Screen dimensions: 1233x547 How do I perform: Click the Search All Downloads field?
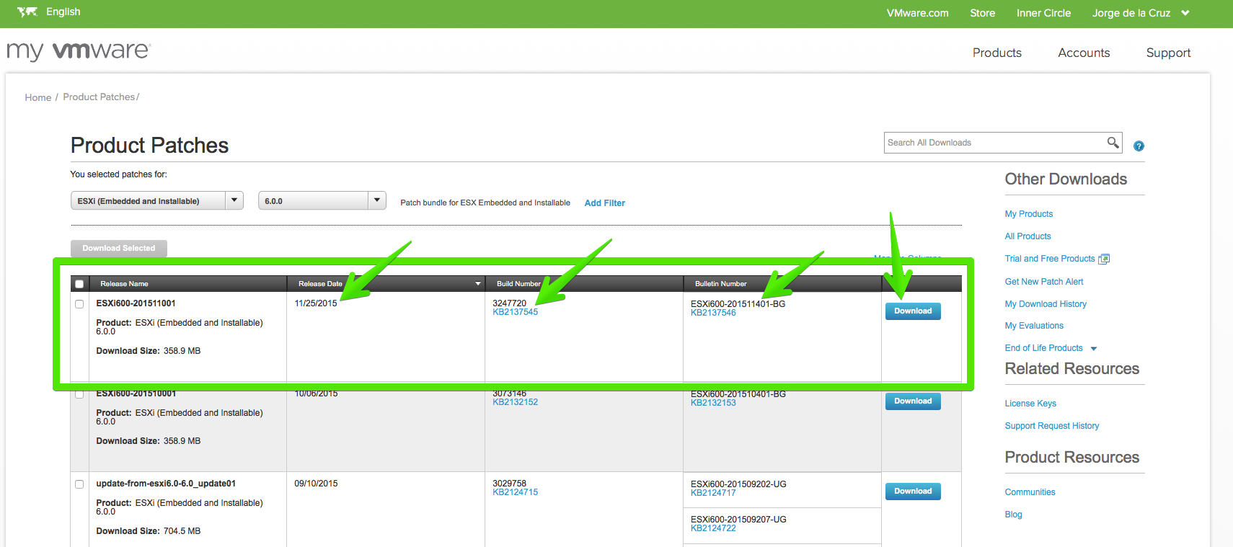point(995,143)
